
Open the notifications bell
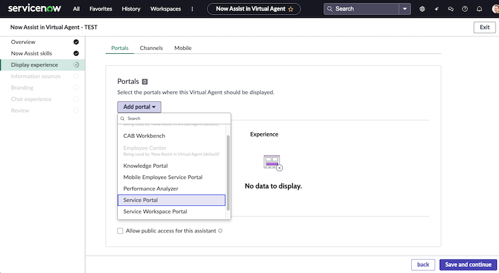coord(479,9)
